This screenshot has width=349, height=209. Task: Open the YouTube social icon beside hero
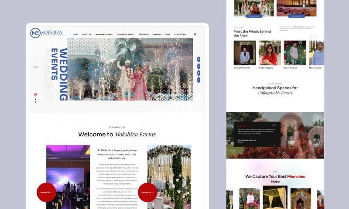pos(198,73)
